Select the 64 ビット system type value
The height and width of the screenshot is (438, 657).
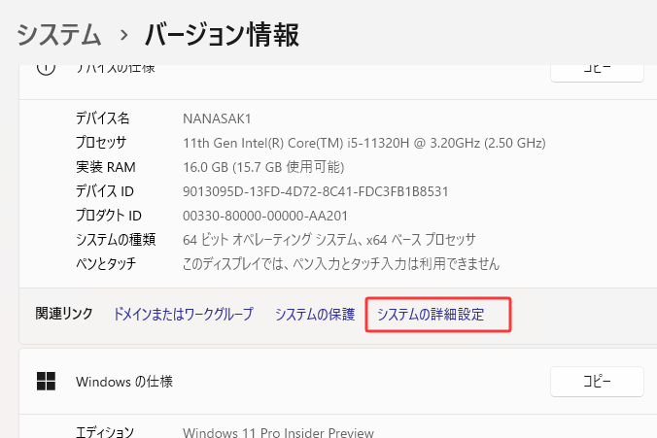329,240
